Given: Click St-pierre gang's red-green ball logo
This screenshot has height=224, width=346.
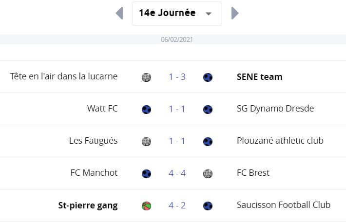Looking at the screenshot, I should point(146,206).
